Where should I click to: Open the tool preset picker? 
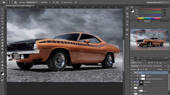pyautogui.click(x=4, y=2)
